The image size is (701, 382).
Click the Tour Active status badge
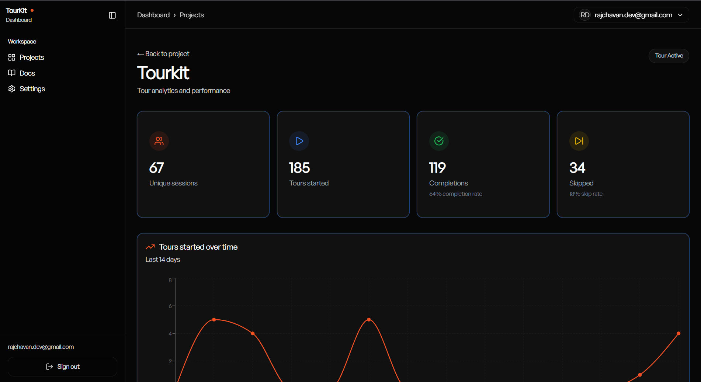coord(669,56)
